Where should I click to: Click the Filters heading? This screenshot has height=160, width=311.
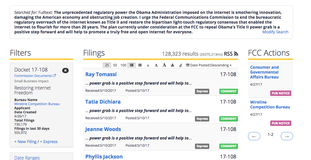point(20,53)
